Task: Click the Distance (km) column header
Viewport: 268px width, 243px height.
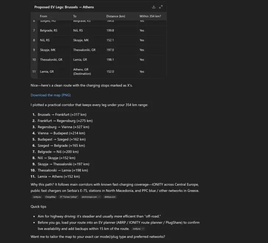Action: (116, 16)
